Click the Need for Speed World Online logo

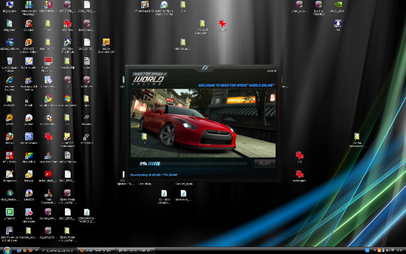pos(150,78)
